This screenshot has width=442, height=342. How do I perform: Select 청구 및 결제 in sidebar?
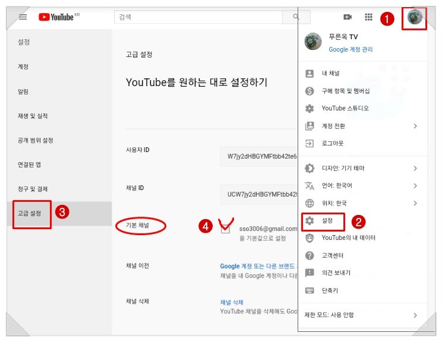tap(59, 189)
